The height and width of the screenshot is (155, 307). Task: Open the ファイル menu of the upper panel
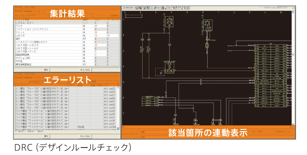(x=18, y=7)
